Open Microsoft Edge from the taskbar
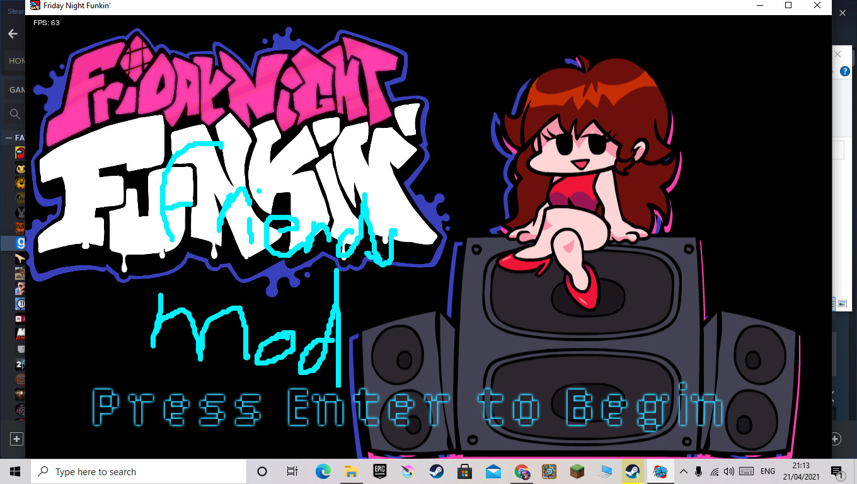This screenshot has height=484, width=857. click(323, 471)
